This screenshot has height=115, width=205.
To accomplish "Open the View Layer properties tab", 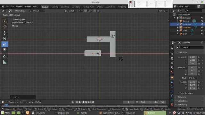I will 172,63.
